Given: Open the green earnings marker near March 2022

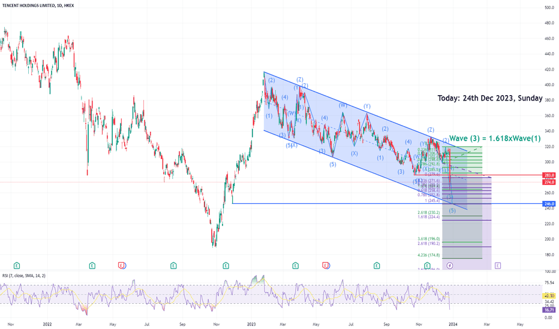Looking at the screenshot, I should 92,266.
